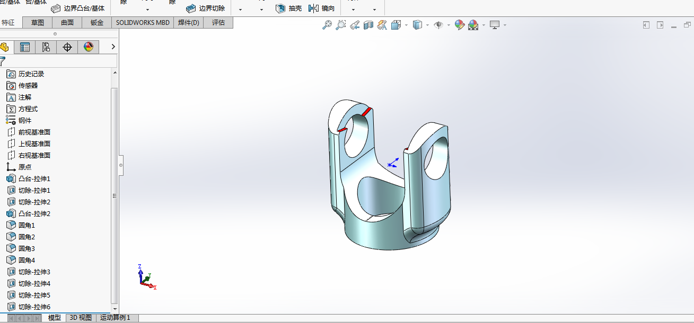The image size is (694, 323).
Task: Select the Zoom to Area tool
Action: click(341, 24)
